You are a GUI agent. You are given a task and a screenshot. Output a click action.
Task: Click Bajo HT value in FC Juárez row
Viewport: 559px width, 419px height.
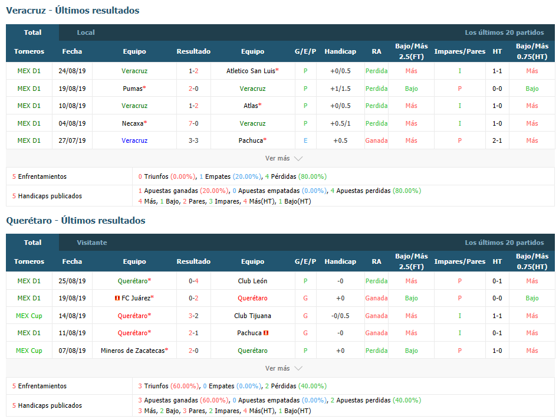point(531,299)
